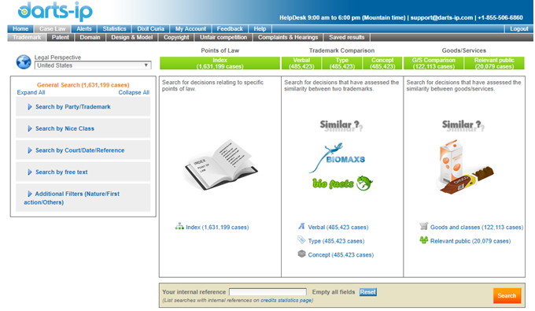Click the Verbal letter A icon

(x=301, y=226)
